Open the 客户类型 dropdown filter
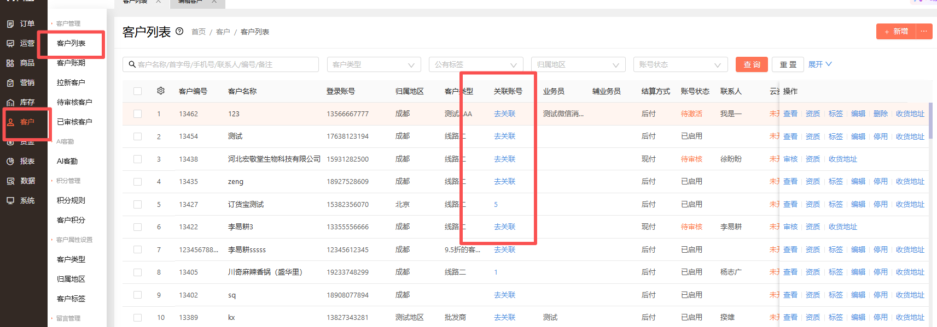The width and height of the screenshot is (937, 327). tap(374, 64)
